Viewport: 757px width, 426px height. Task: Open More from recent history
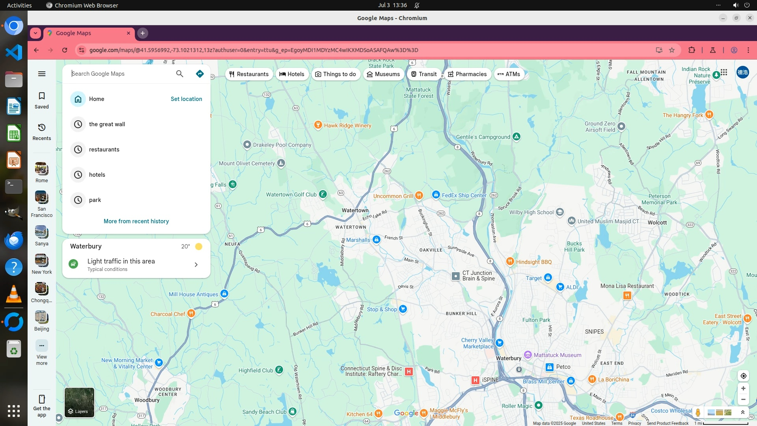coord(136,221)
